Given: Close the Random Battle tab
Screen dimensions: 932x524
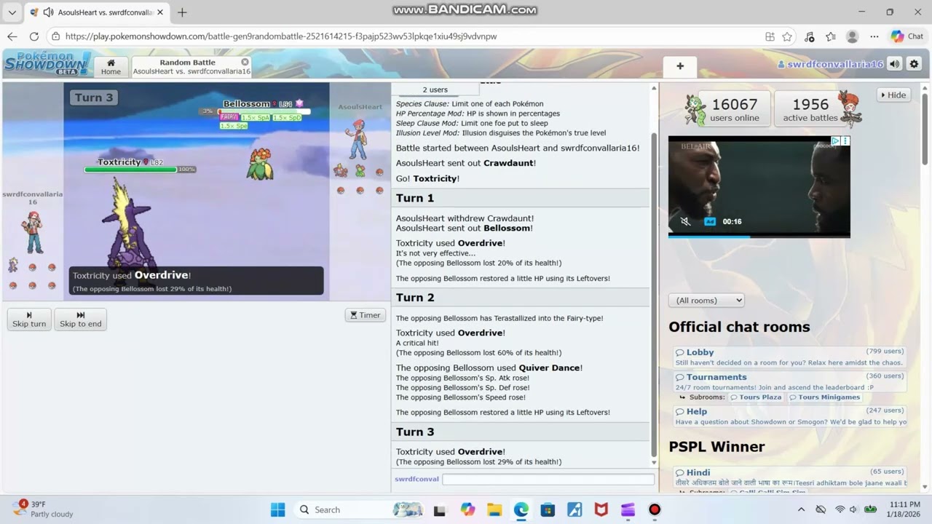Looking at the screenshot, I should click(x=245, y=62).
